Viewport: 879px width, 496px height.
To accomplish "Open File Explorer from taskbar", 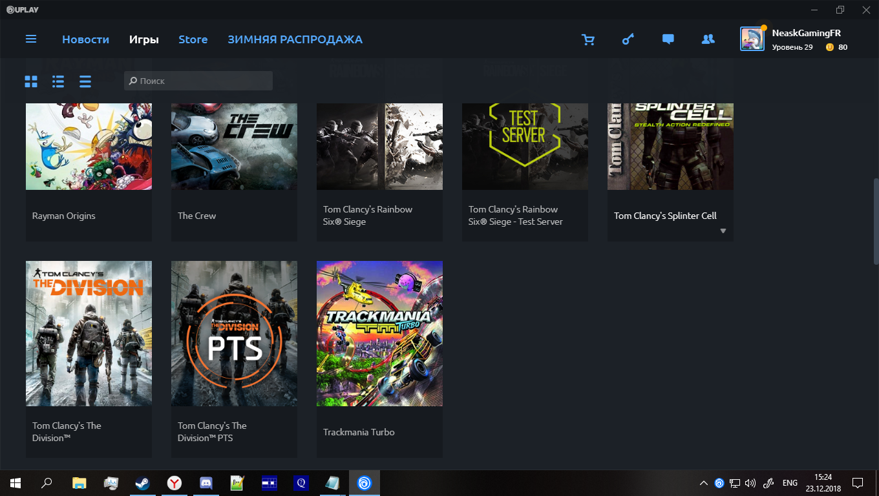I will pos(79,482).
